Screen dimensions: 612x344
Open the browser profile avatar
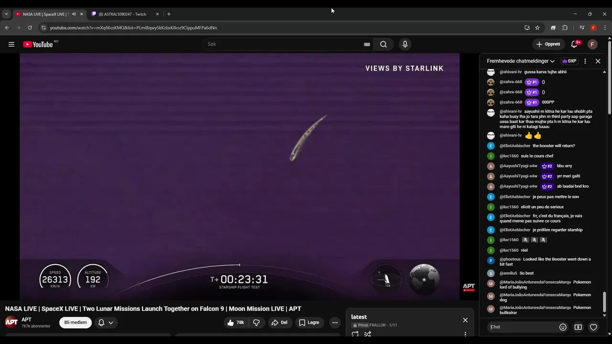coord(593,28)
